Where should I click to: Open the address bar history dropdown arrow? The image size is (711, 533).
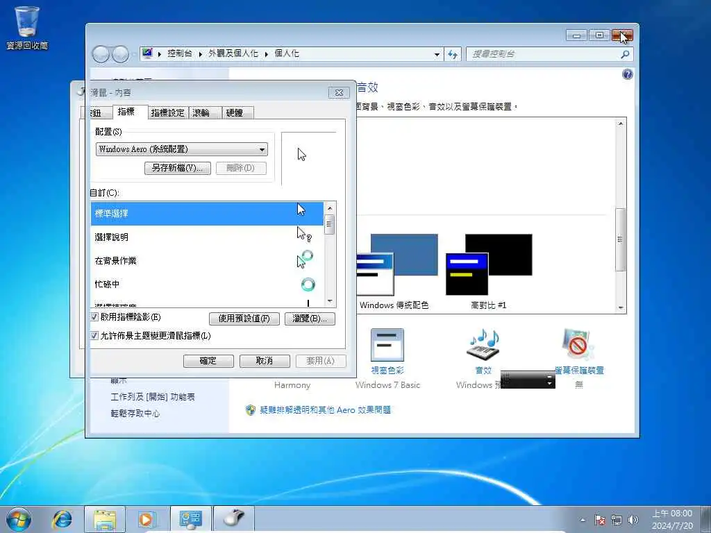click(x=437, y=54)
